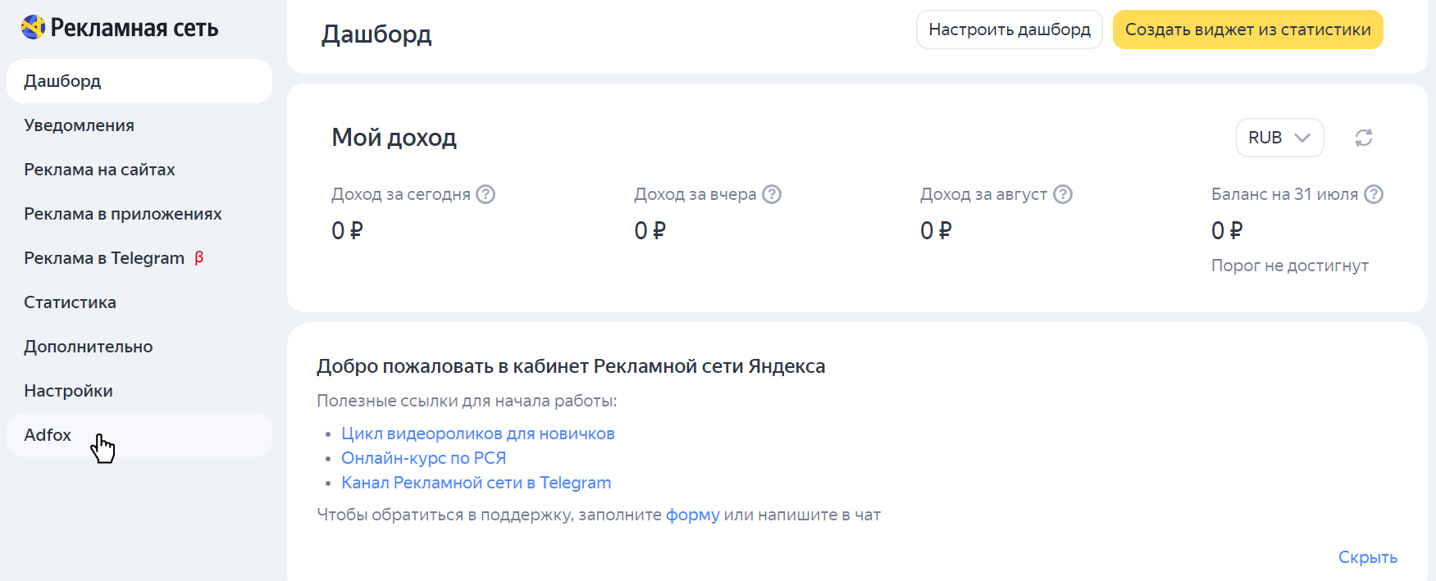Open Настройки in the sidebar
The height and width of the screenshot is (581, 1436).
point(139,391)
